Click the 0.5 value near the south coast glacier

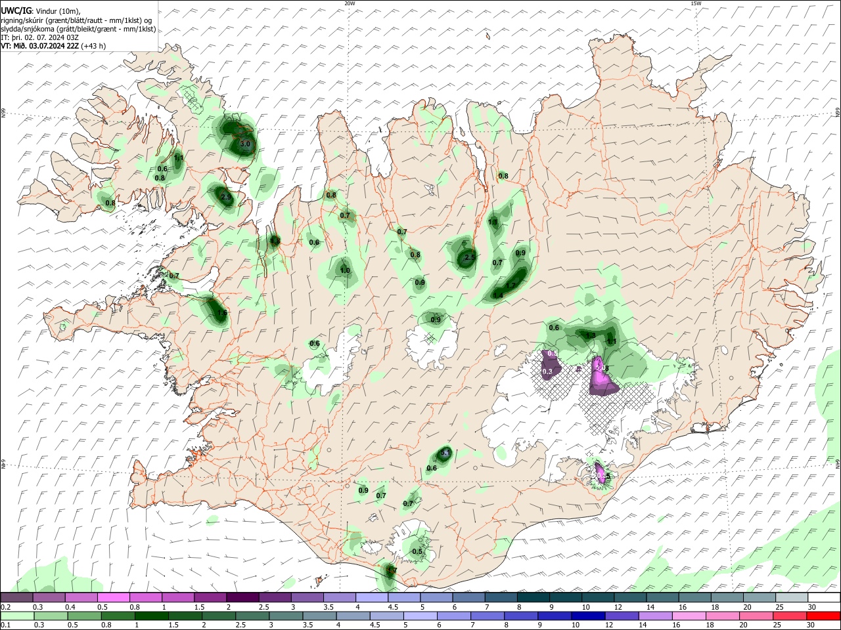click(x=417, y=551)
